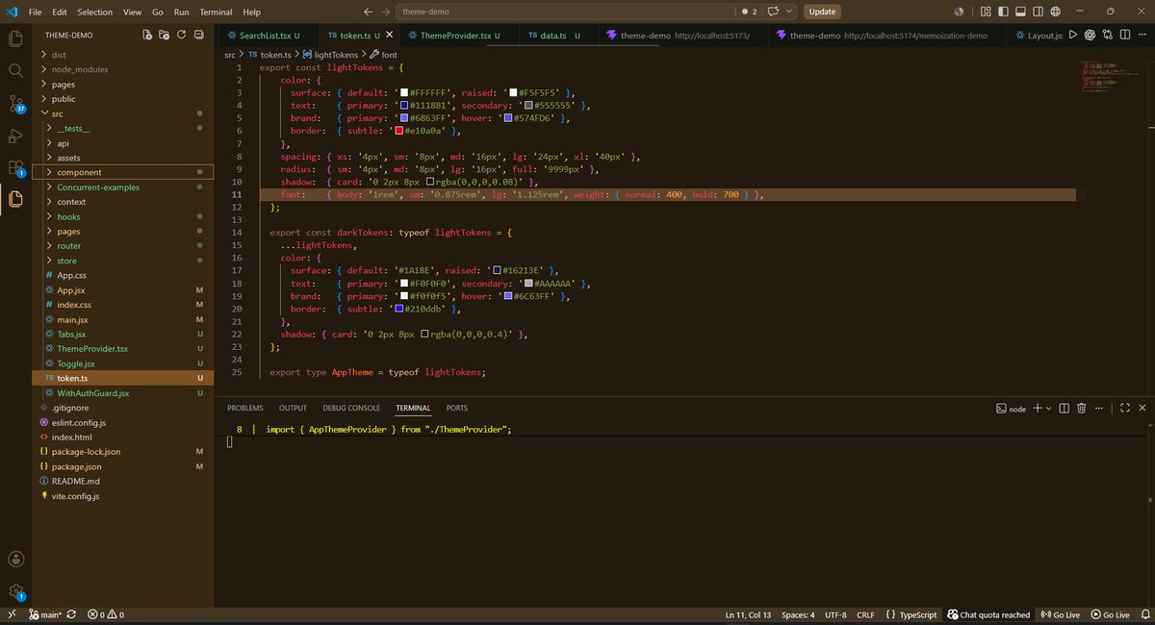Open terminal panel More Actions ellipsis
Image resolution: width=1155 pixels, height=625 pixels.
pos(1099,409)
